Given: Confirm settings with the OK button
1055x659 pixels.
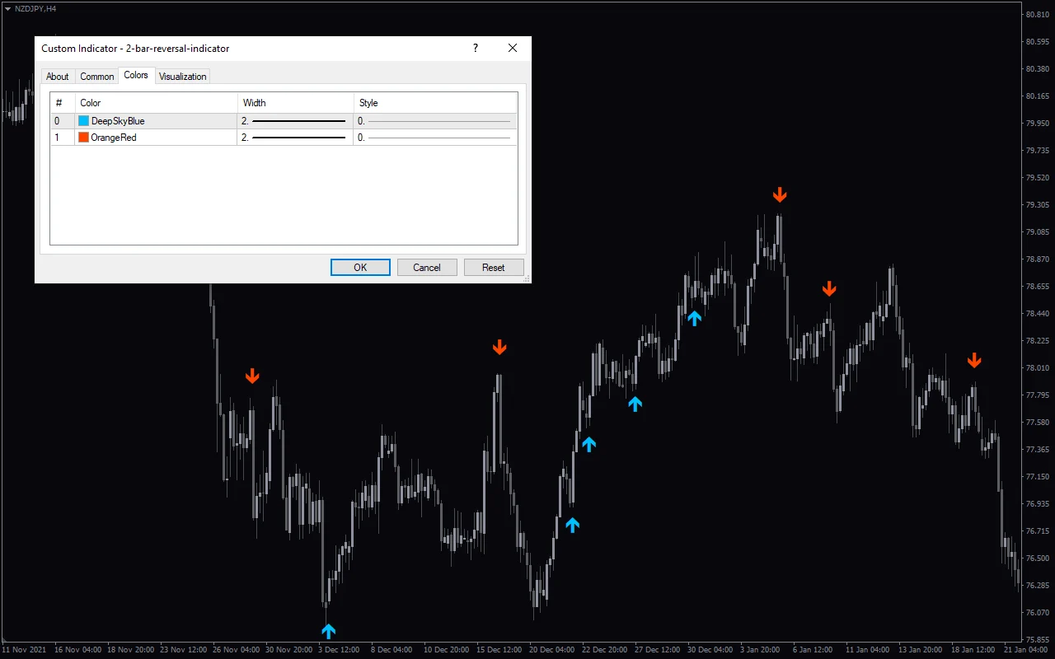Looking at the screenshot, I should pos(360,267).
